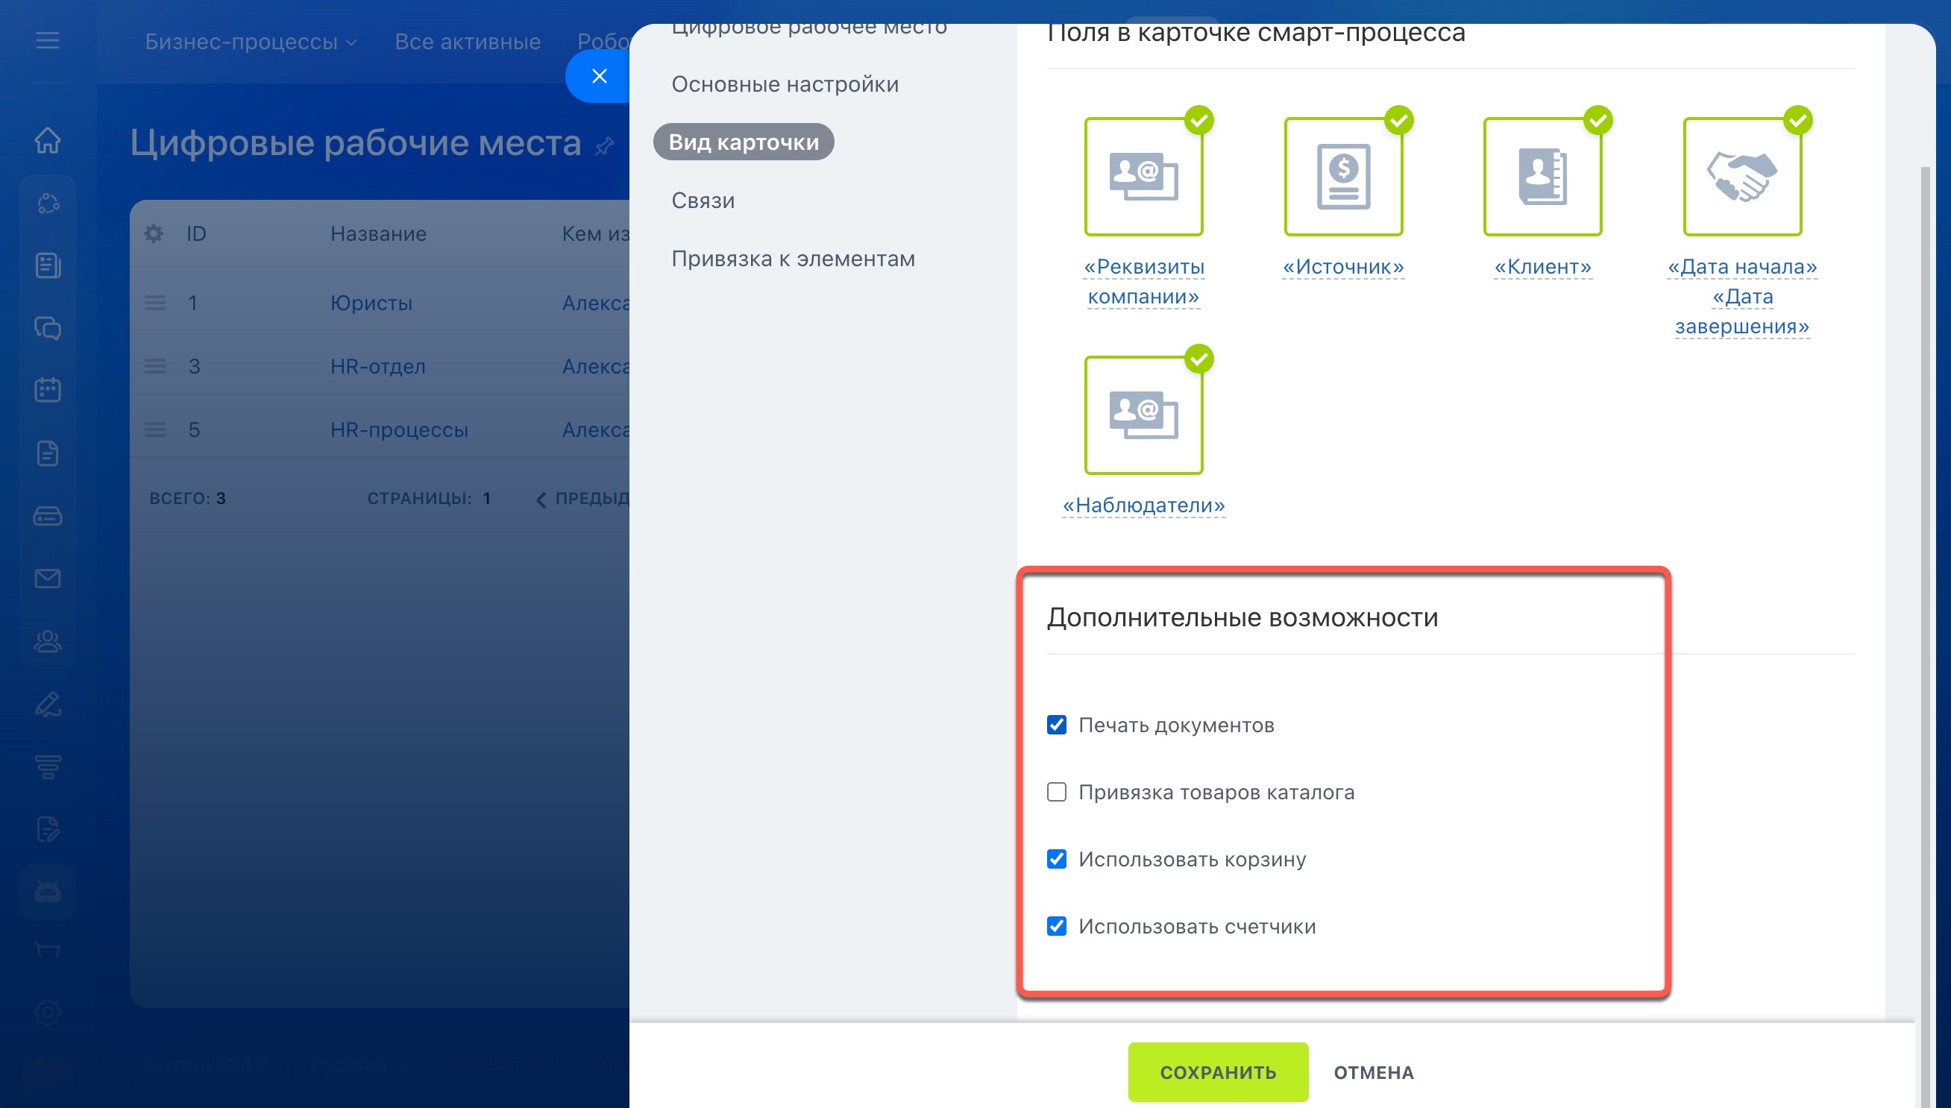Open row menu for Юристы entry
Screen dimensions: 1951x1108
pyautogui.click(x=155, y=303)
